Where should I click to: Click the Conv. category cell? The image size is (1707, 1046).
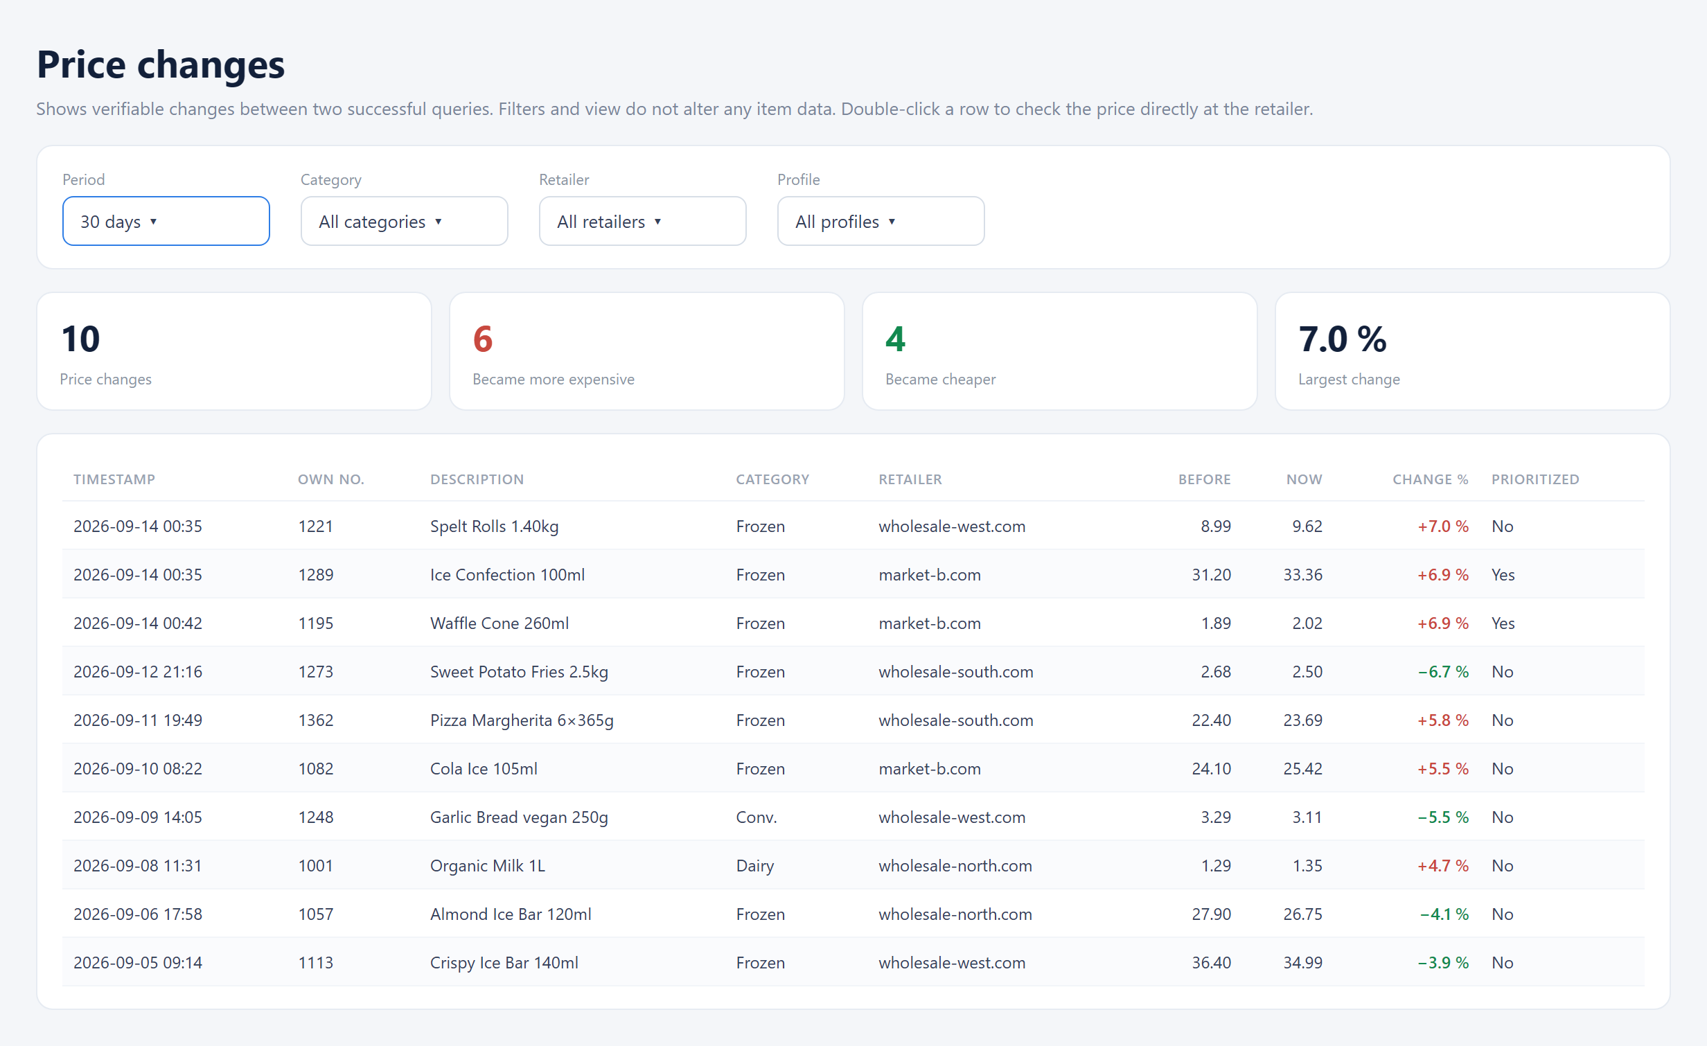[756, 817]
